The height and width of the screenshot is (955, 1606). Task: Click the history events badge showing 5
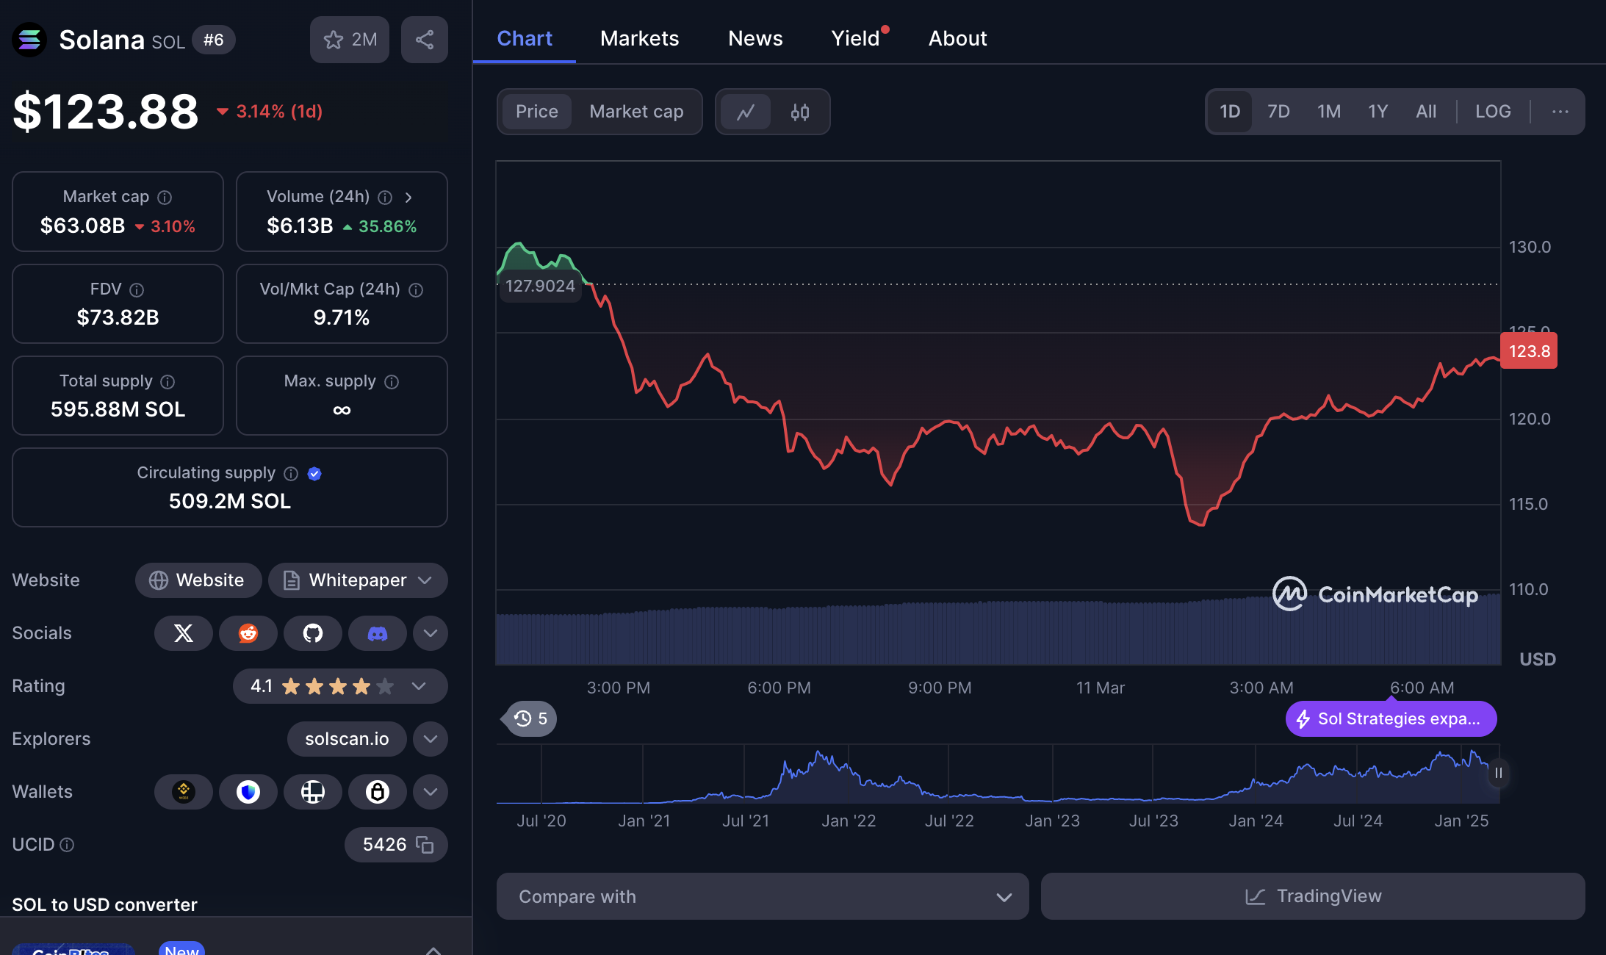(x=530, y=718)
